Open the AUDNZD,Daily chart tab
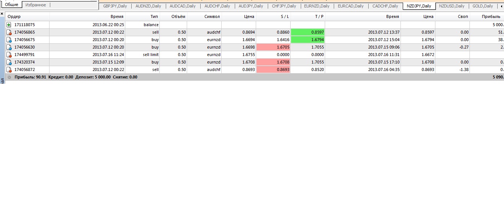The image size is (504, 207). pos(148,6)
